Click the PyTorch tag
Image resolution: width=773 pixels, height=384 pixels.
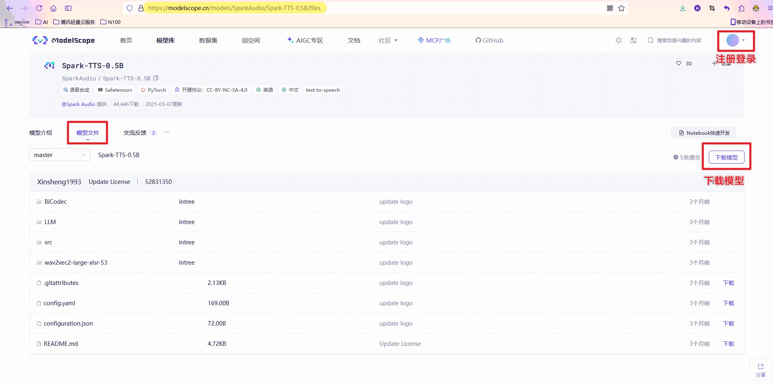pyautogui.click(x=153, y=90)
